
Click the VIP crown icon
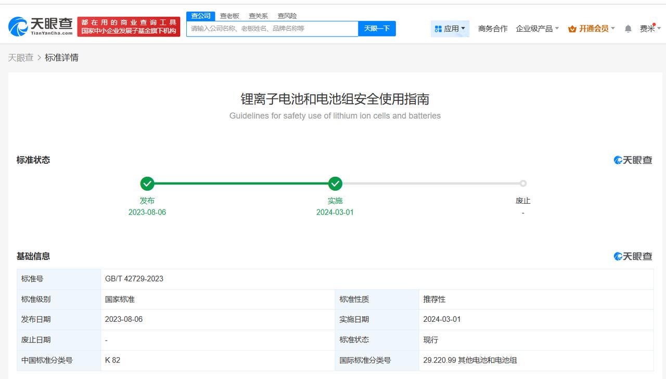pyautogui.click(x=572, y=29)
